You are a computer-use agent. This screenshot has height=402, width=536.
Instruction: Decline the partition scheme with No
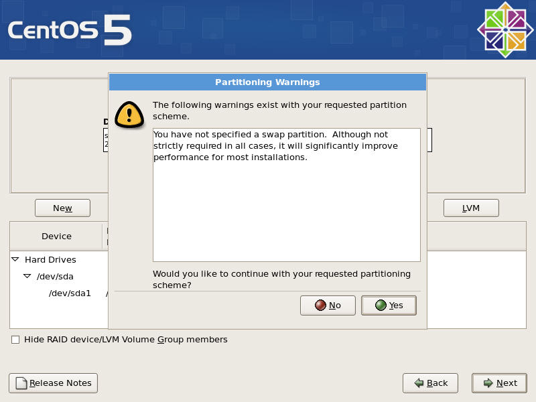click(x=328, y=306)
